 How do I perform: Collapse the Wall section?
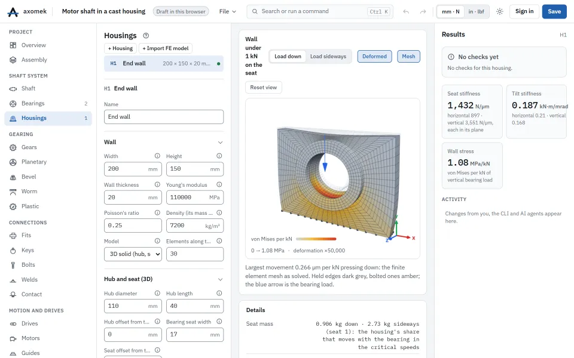click(221, 143)
